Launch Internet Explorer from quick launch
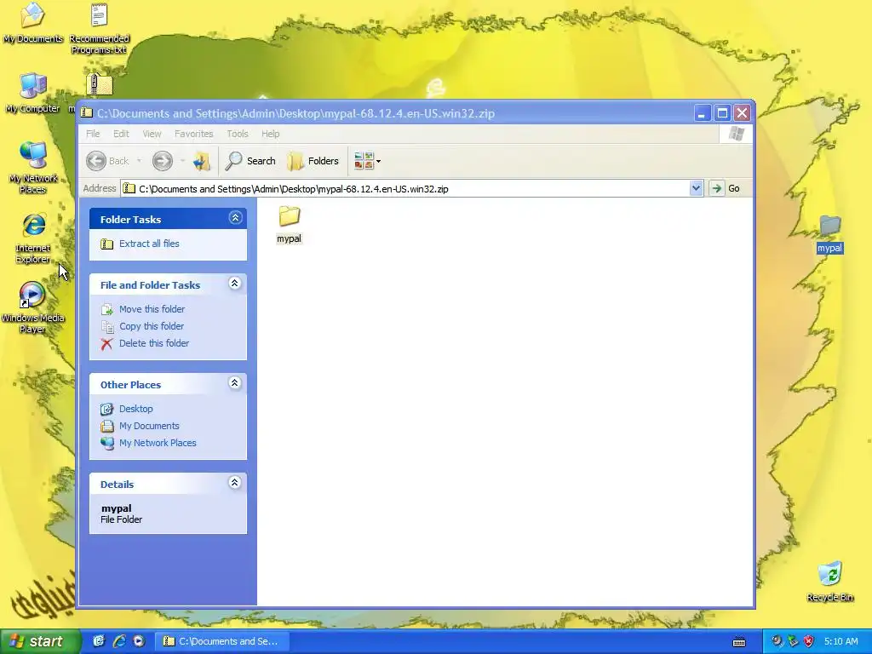This screenshot has width=872, height=654. point(119,641)
